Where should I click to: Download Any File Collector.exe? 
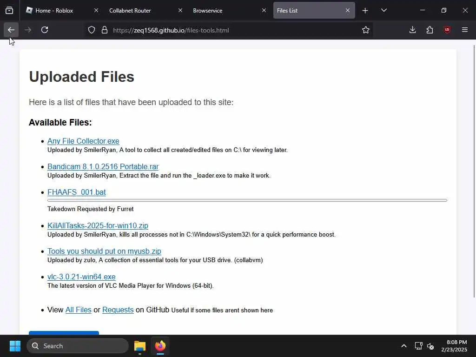pyautogui.click(x=83, y=141)
